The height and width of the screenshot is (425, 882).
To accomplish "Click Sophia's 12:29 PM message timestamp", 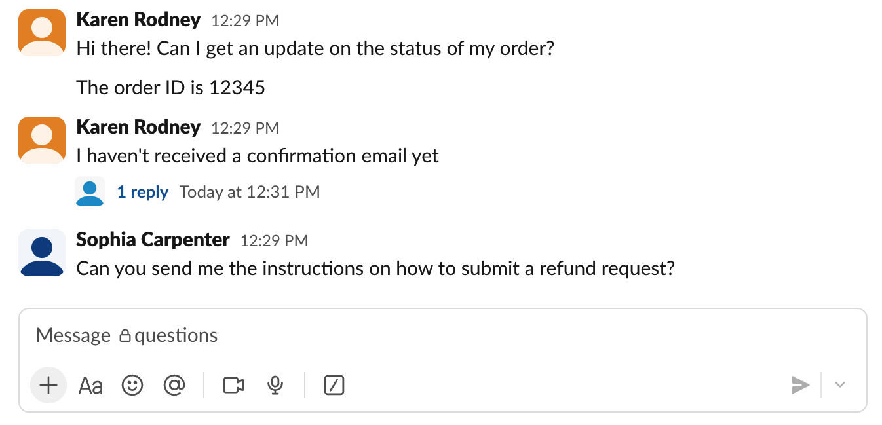I will pos(274,241).
